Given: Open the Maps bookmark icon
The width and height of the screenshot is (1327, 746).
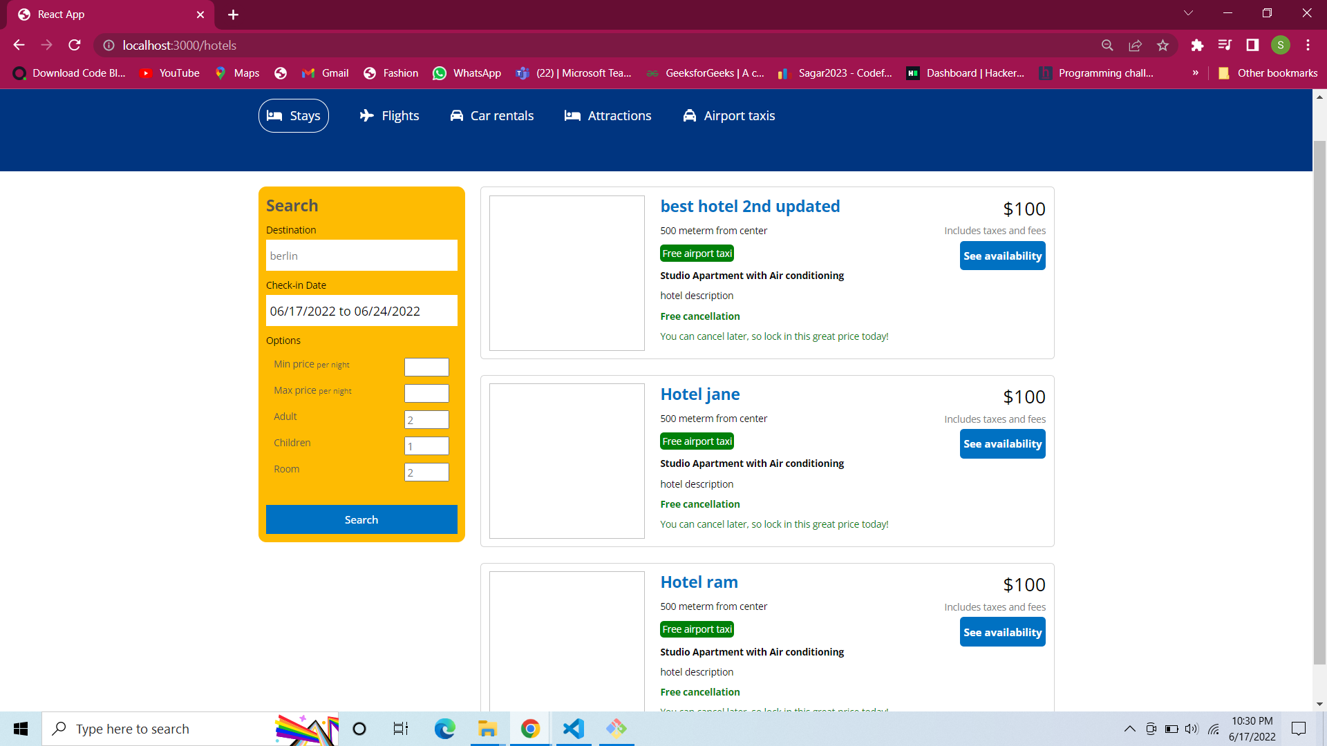Looking at the screenshot, I should [x=221, y=73].
